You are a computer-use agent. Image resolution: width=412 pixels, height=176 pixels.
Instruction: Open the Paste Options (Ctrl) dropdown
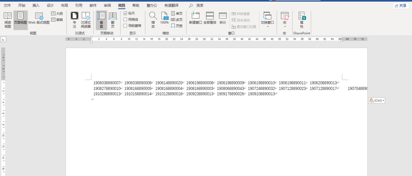coord(377,101)
